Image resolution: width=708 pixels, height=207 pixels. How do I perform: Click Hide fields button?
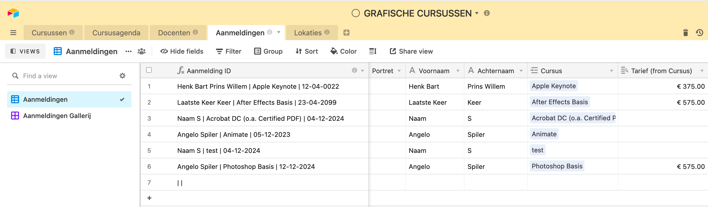(182, 51)
